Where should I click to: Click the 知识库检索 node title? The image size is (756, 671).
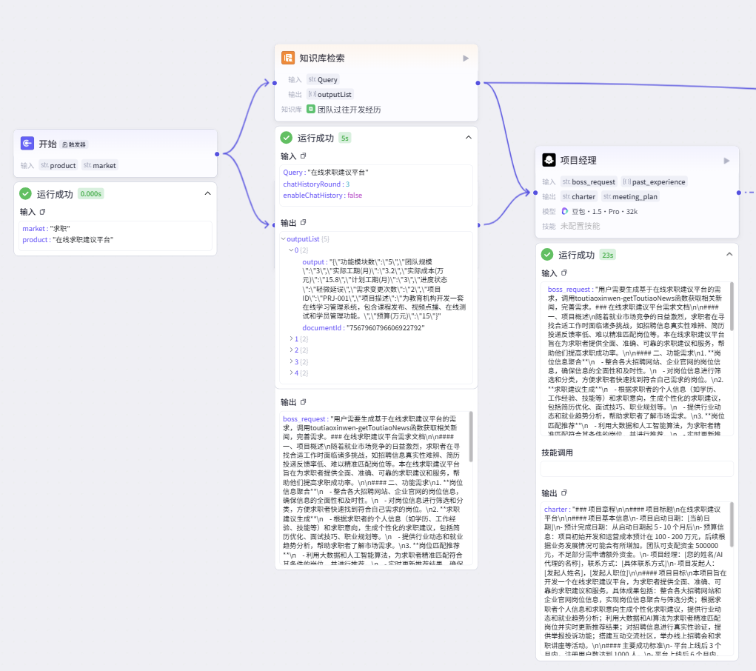(322, 59)
